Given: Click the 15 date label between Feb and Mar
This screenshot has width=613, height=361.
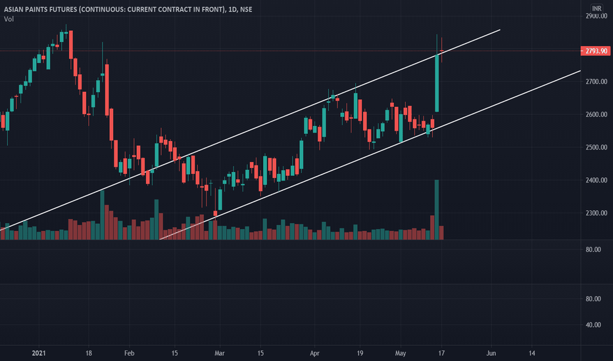Looking at the screenshot, I should 174,353.
